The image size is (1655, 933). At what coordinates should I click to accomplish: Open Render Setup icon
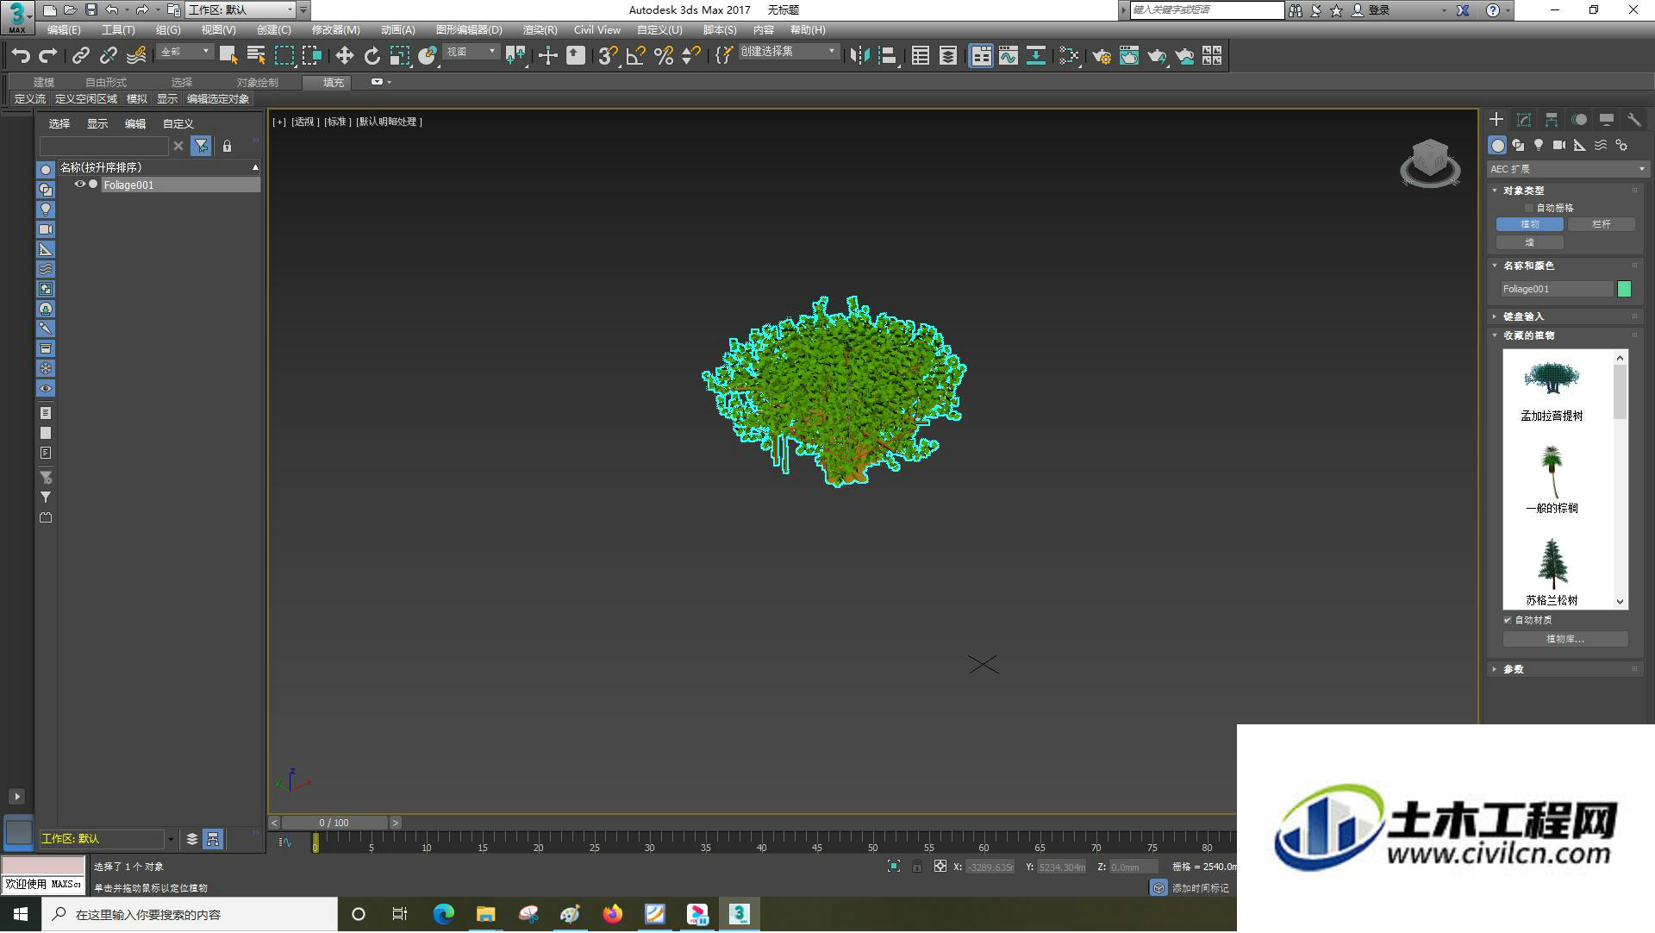click(1102, 56)
